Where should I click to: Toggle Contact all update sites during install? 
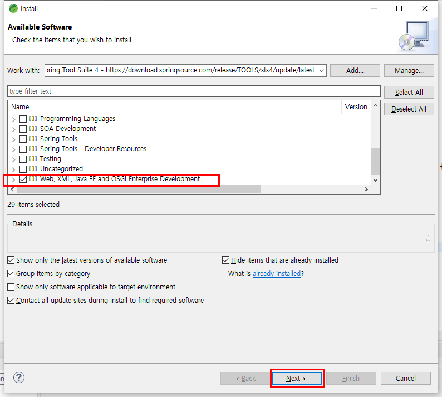(11, 300)
